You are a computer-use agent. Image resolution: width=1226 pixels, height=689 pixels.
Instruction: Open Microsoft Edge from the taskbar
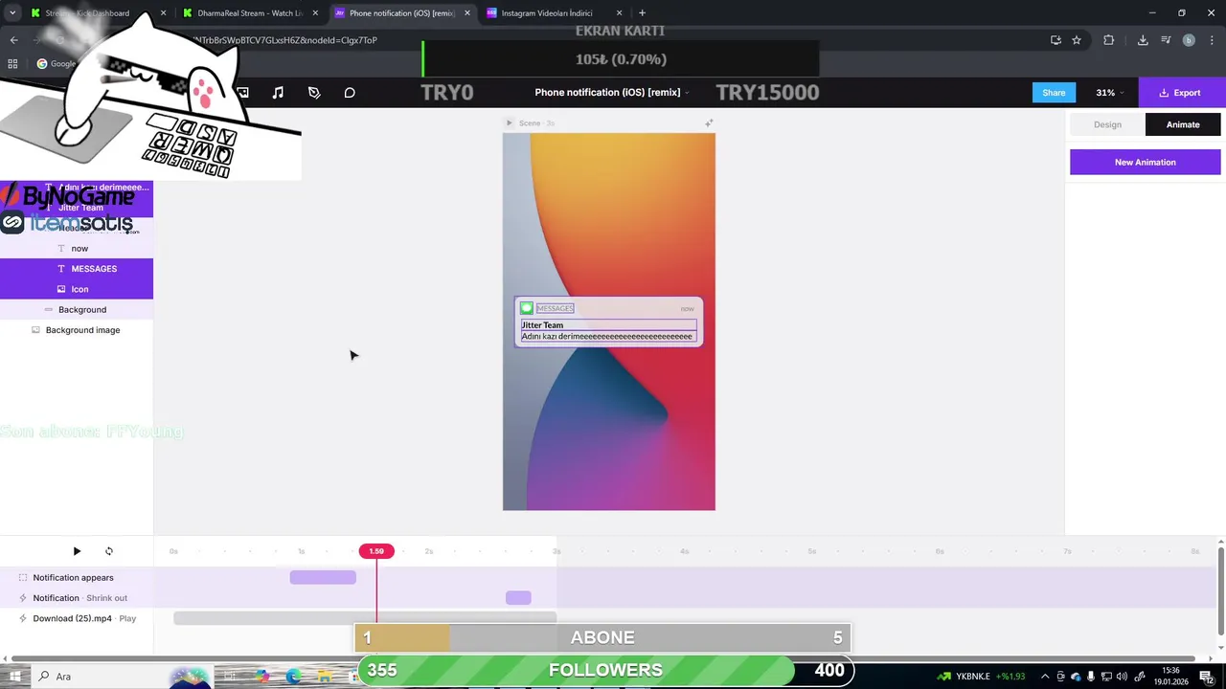(x=293, y=677)
